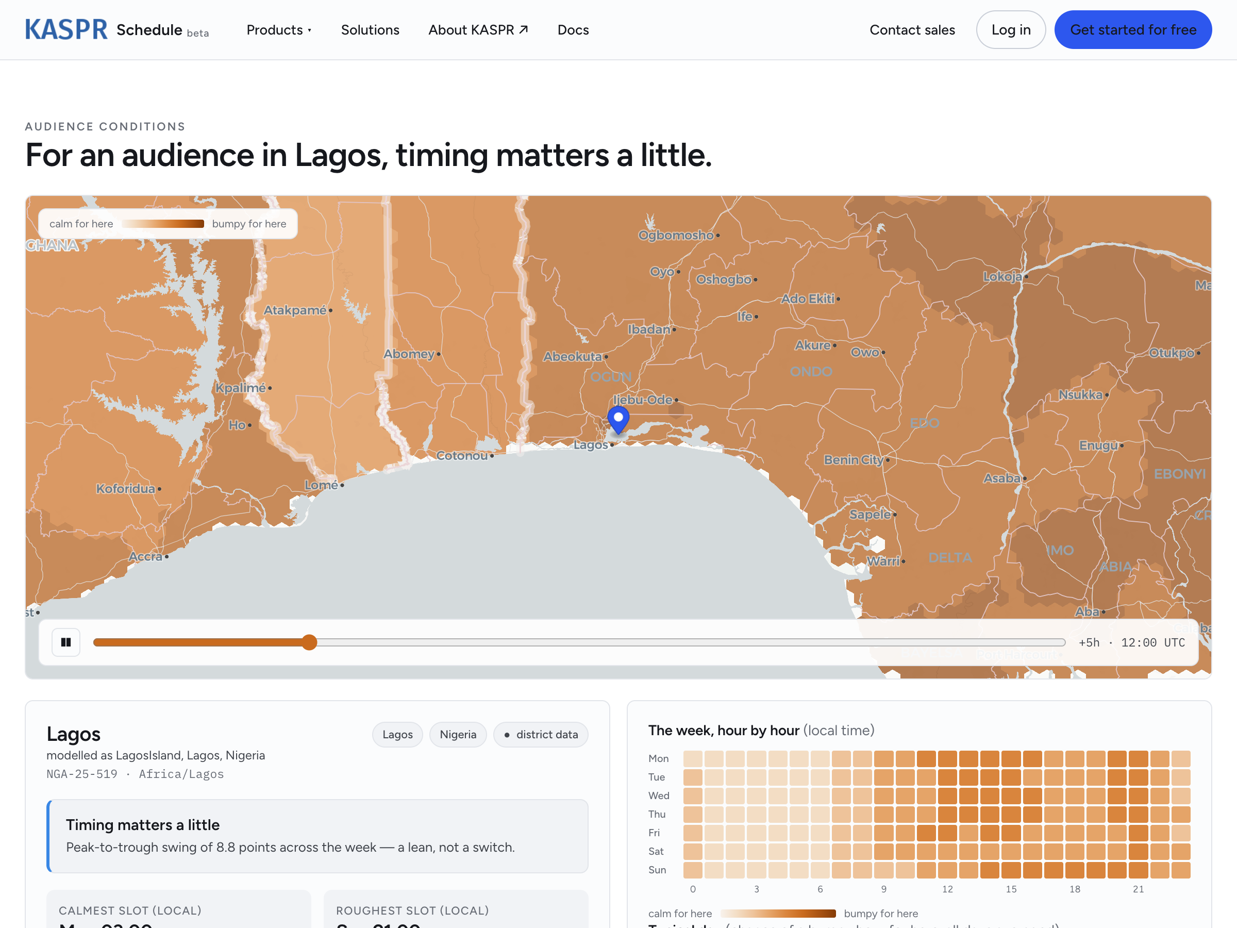The height and width of the screenshot is (928, 1237).
Task: Click Wednesday hour 12 heatmap cell
Action: click(x=947, y=796)
